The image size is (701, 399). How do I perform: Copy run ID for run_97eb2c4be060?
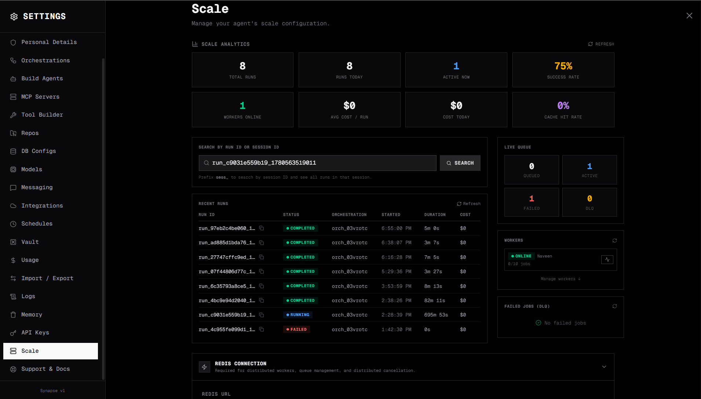coord(262,228)
